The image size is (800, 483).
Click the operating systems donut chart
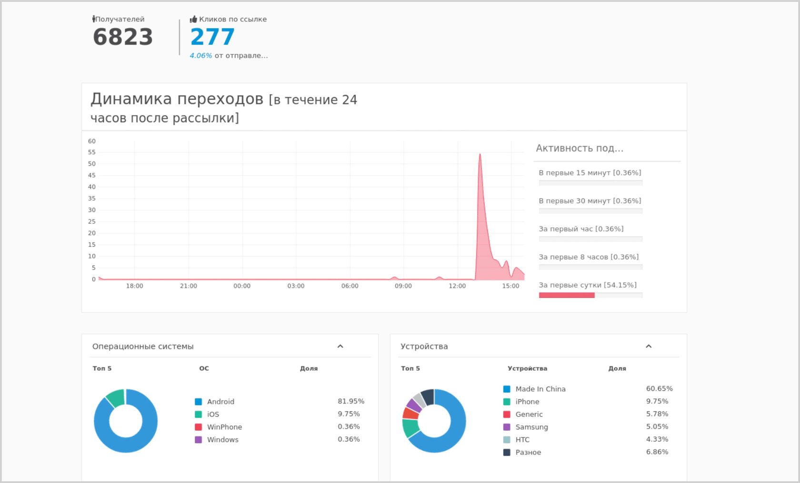coord(126,421)
